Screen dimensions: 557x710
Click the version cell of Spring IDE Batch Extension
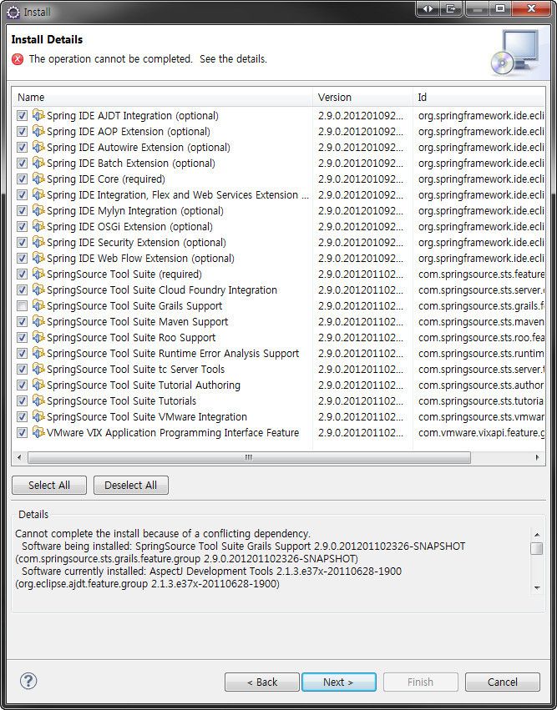point(360,163)
